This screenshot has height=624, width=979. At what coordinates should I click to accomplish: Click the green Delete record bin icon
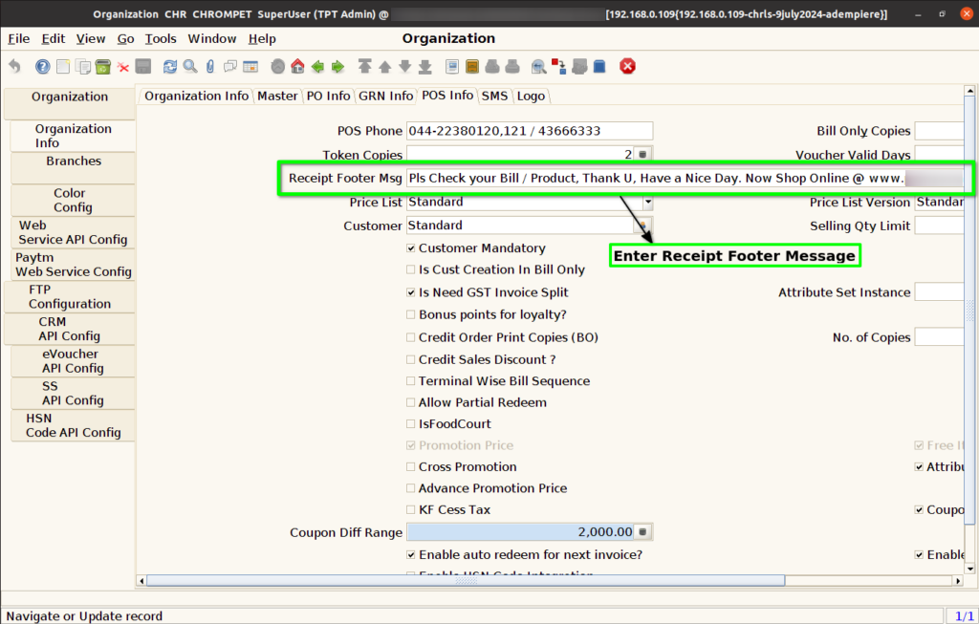click(x=103, y=66)
